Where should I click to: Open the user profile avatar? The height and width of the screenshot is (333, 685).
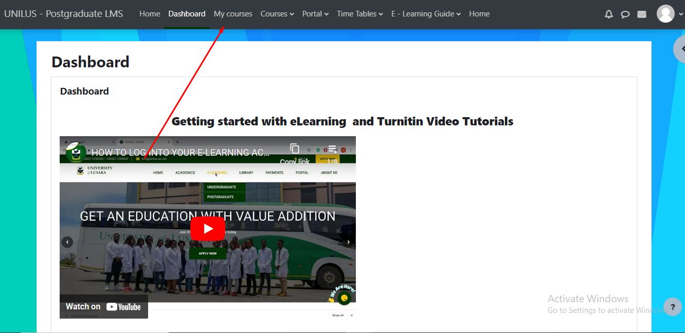[666, 14]
